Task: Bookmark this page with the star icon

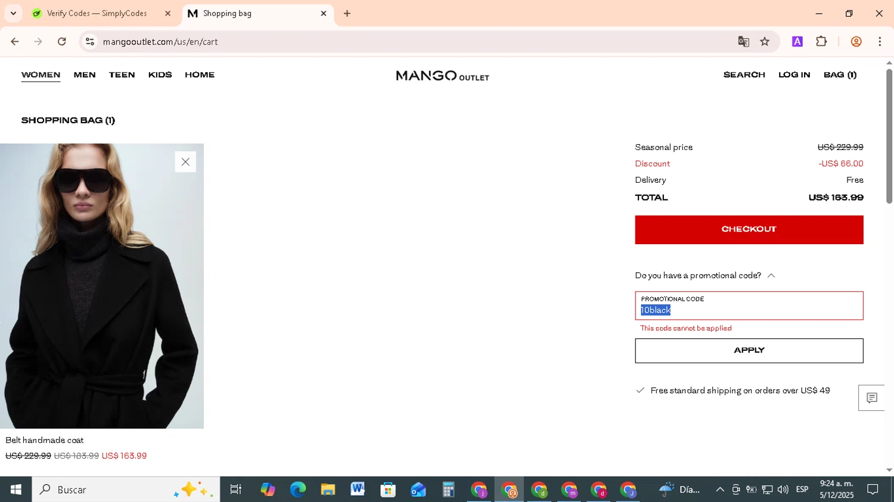Action: click(765, 42)
